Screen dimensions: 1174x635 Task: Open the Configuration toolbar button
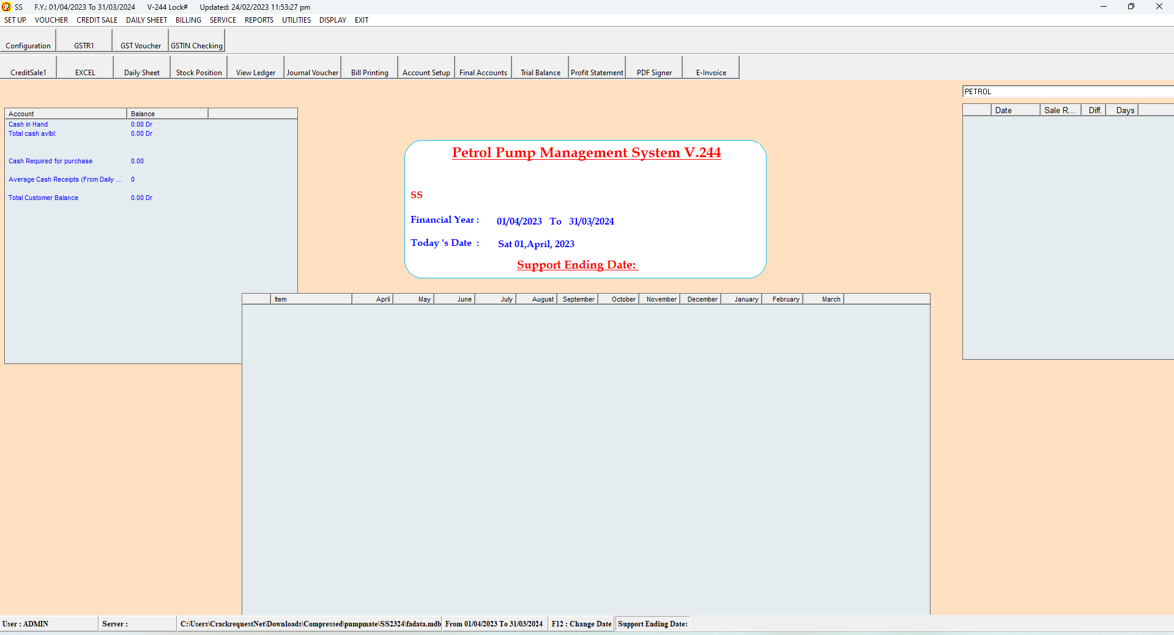pyautogui.click(x=28, y=41)
